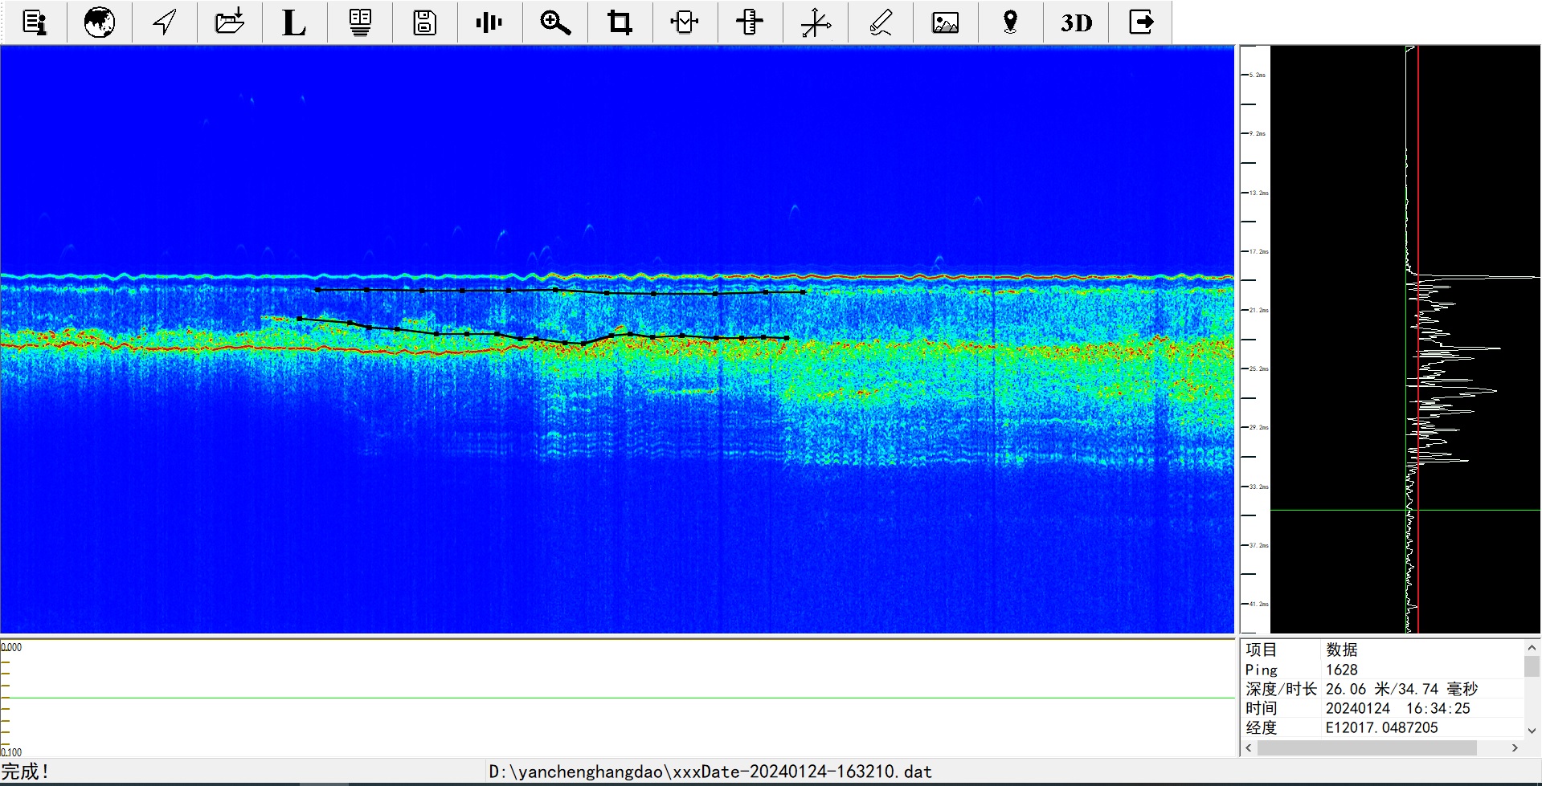1542x786 pixels.
Task: Open a data file with folder icon
Action: (x=230, y=22)
